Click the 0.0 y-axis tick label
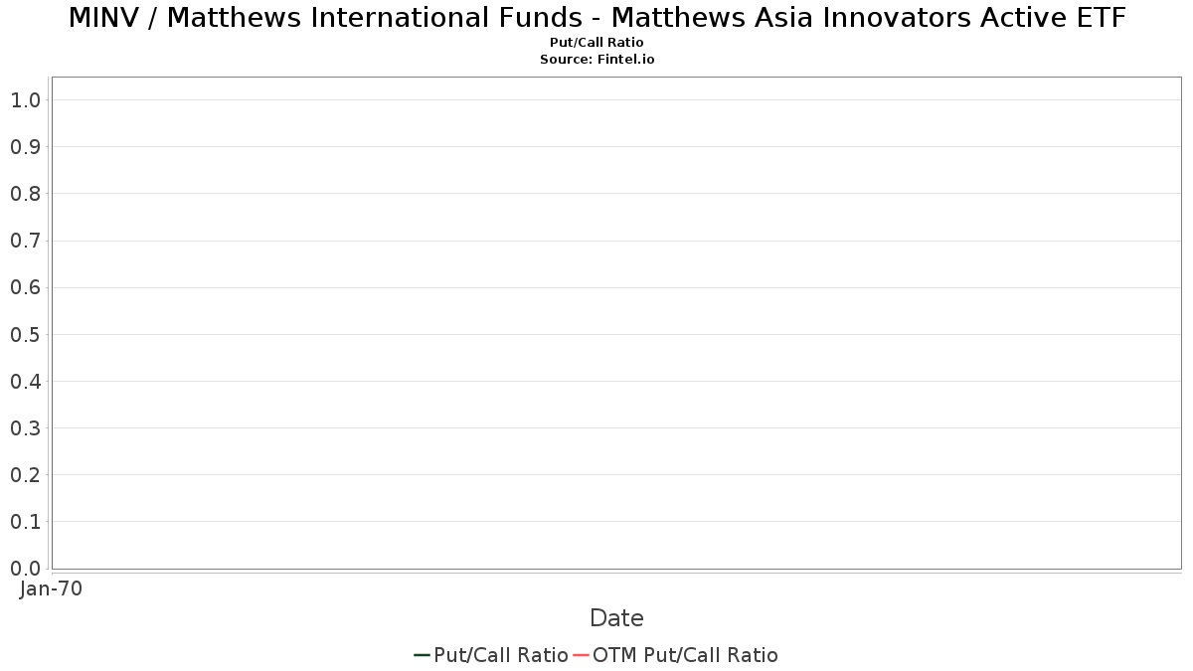 26,569
